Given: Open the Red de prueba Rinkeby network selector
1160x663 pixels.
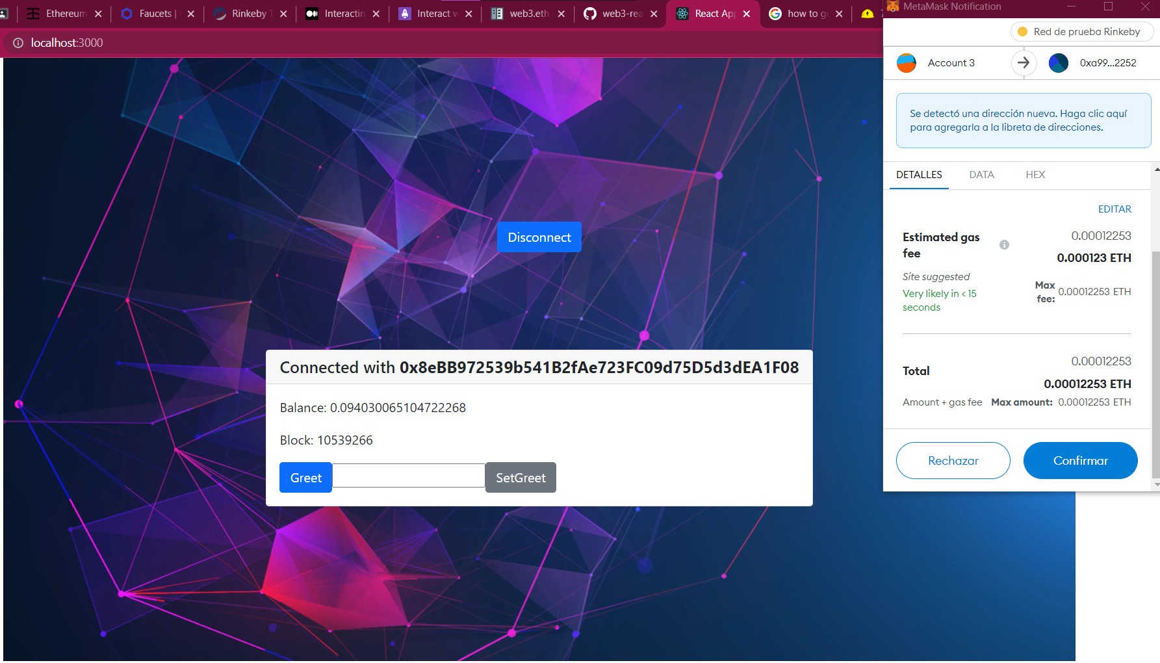Looking at the screenshot, I should pyautogui.click(x=1082, y=31).
